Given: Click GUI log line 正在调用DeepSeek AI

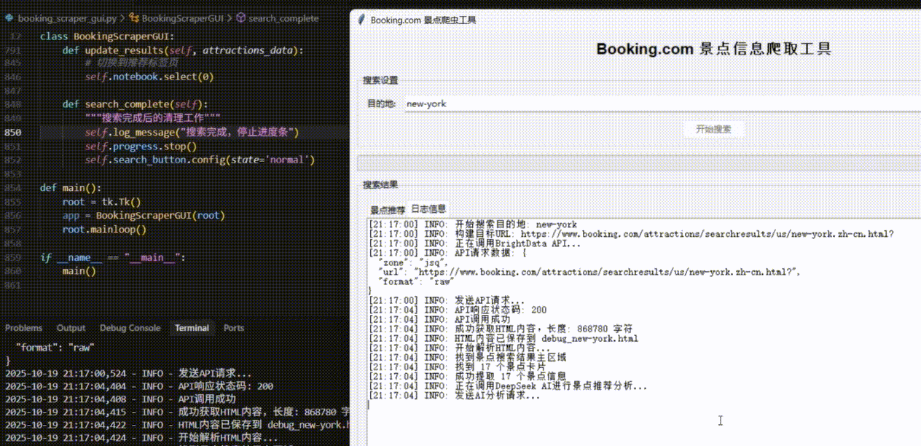Looking at the screenshot, I should pyautogui.click(x=507, y=386).
